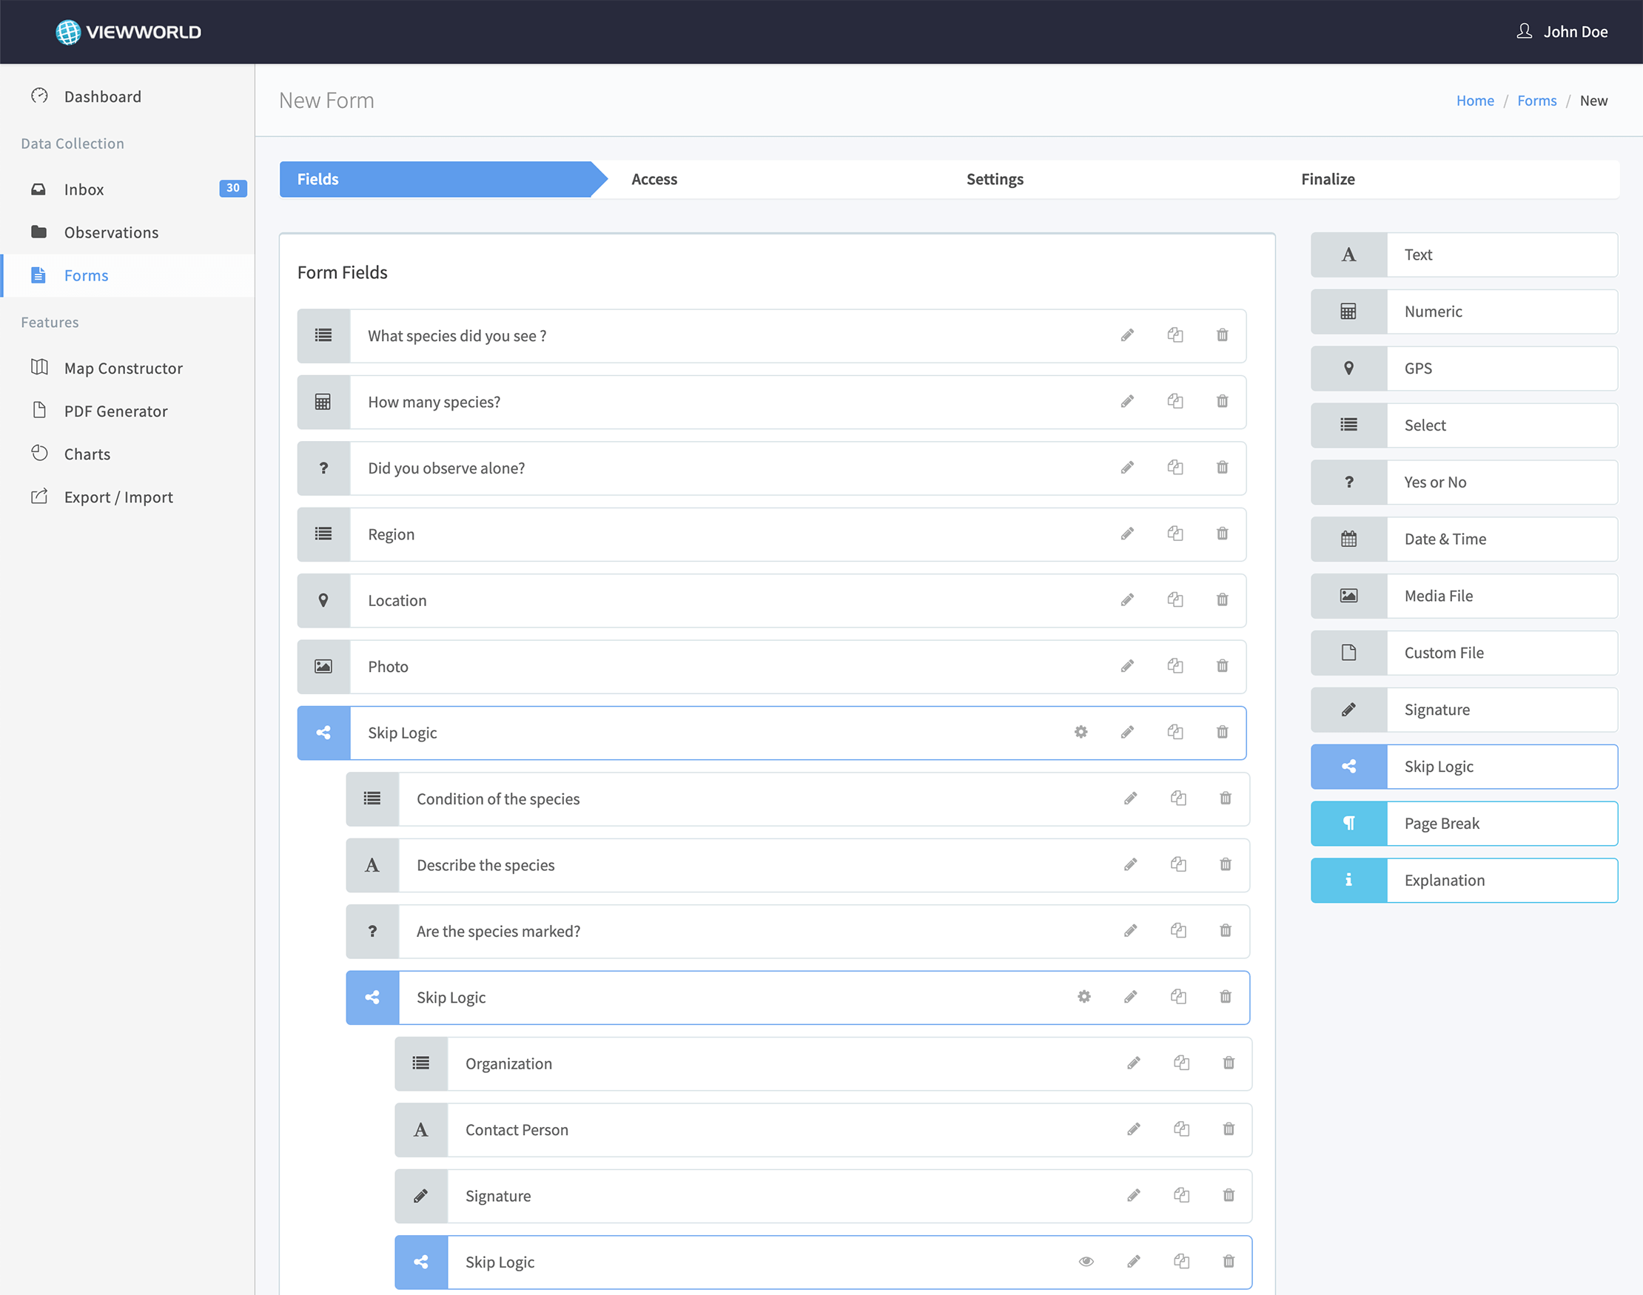Open settings gear on first Skip Logic
1643x1295 pixels.
[x=1081, y=732]
